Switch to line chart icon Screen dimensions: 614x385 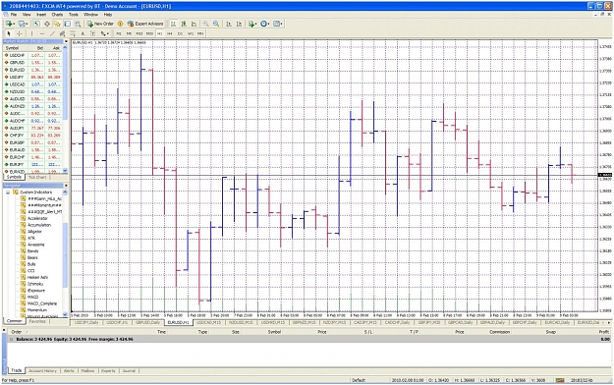click(x=194, y=24)
